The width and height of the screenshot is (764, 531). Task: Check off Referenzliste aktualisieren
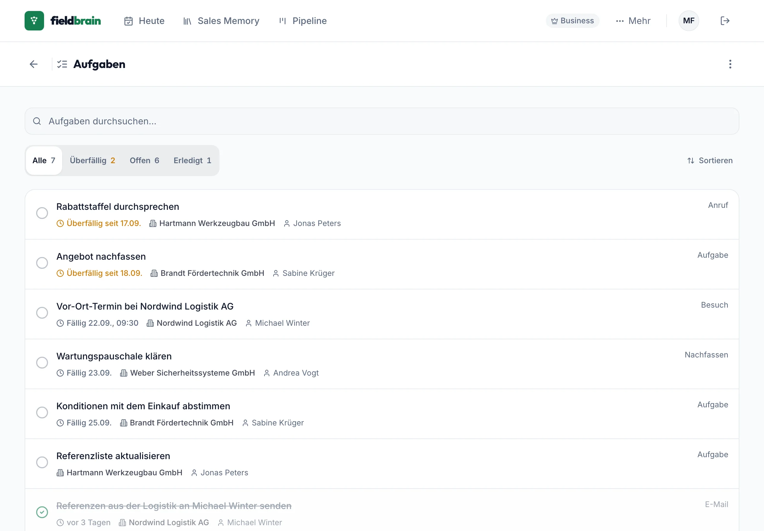tap(42, 462)
